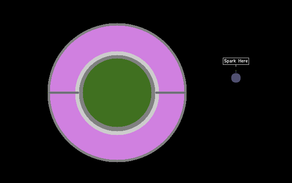The image size is (292, 183).
Task: Click the right horizontal wire through the pink ring
Action: click(x=171, y=92)
